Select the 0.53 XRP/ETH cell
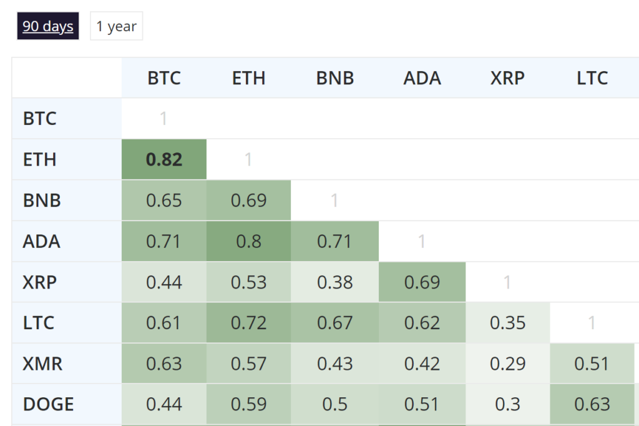639x426 pixels. coord(248,282)
